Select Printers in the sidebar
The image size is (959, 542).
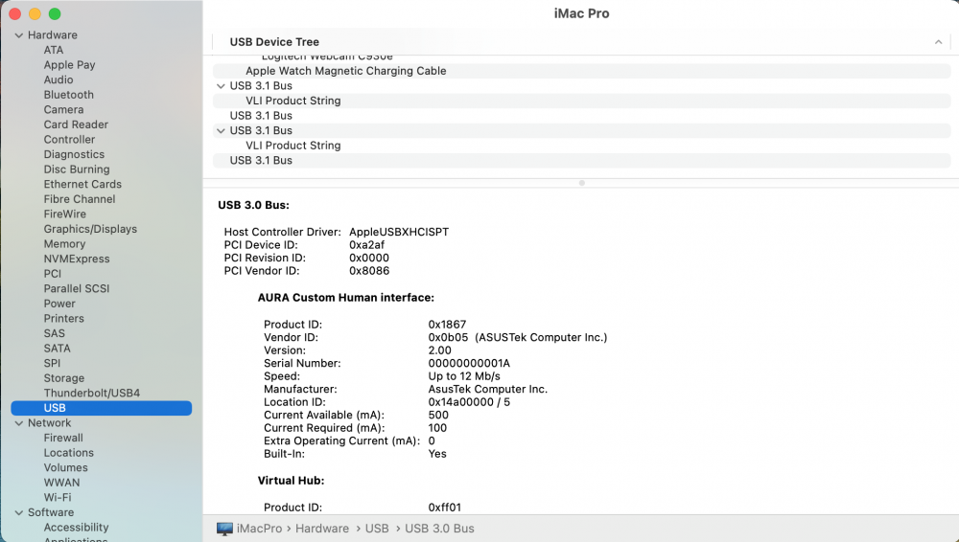click(x=63, y=319)
